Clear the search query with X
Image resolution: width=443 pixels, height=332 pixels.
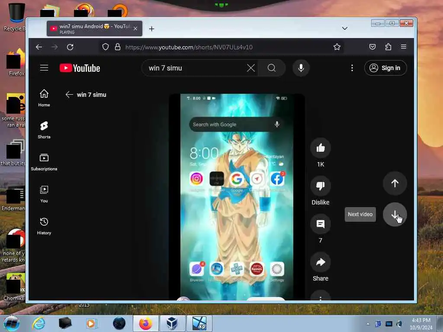pos(251,68)
